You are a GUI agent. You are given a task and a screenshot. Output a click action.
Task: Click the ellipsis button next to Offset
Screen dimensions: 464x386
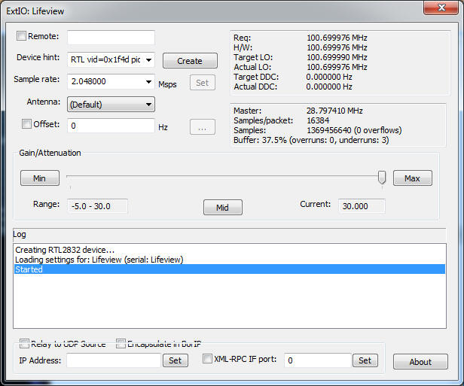[203, 127]
